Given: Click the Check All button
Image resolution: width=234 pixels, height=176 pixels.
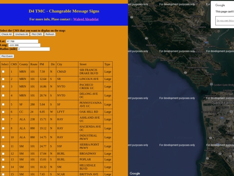Looking at the screenshot, I should click(x=6, y=34).
